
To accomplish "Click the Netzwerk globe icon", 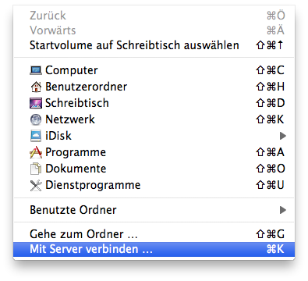I will coord(36,119).
